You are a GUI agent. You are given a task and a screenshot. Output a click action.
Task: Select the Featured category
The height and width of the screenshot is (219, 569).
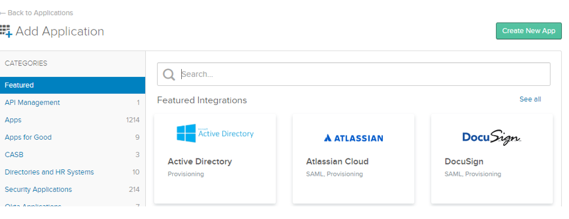point(73,85)
